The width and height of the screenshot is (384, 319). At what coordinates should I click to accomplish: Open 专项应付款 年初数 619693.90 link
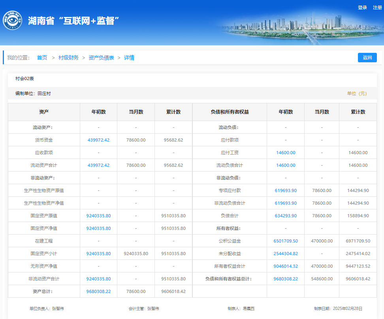point(286,191)
